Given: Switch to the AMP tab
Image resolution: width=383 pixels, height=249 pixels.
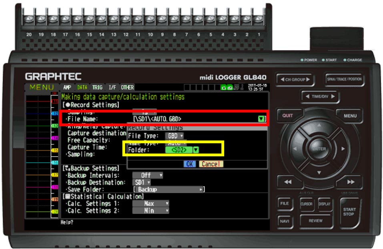Looking at the screenshot, I should (x=67, y=87).
